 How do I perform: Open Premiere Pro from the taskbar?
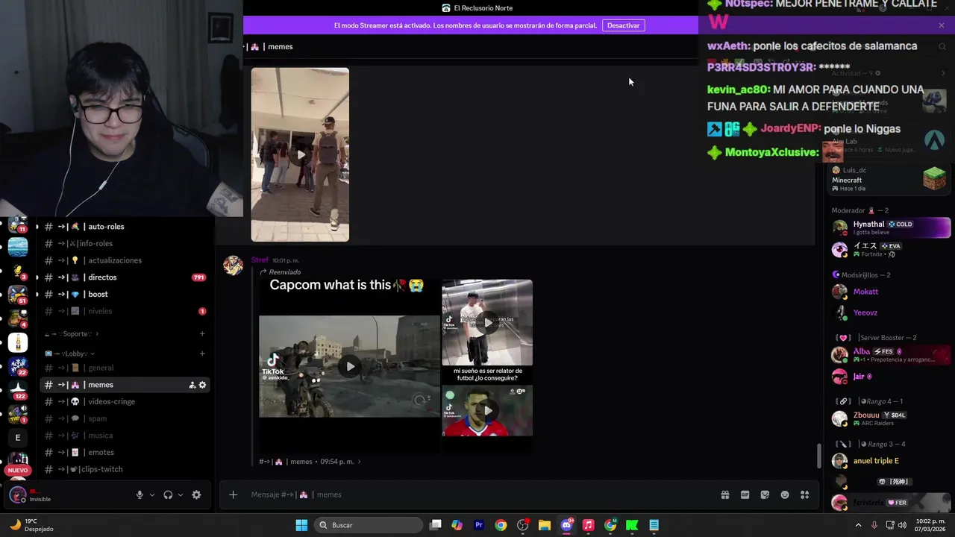click(x=479, y=525)
